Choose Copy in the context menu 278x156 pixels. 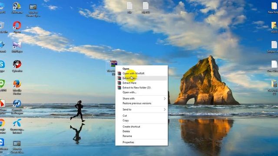point(126,120)
